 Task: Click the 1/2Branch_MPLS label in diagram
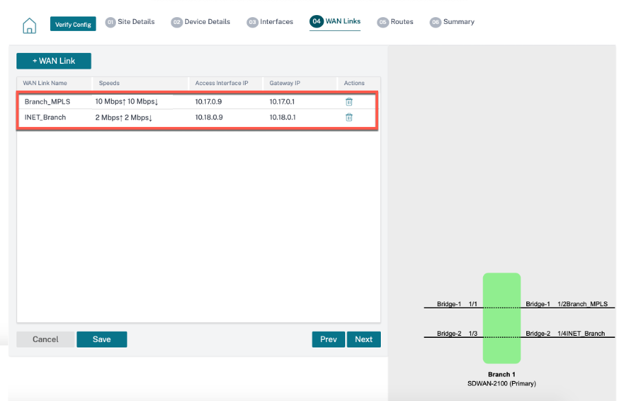583,303
